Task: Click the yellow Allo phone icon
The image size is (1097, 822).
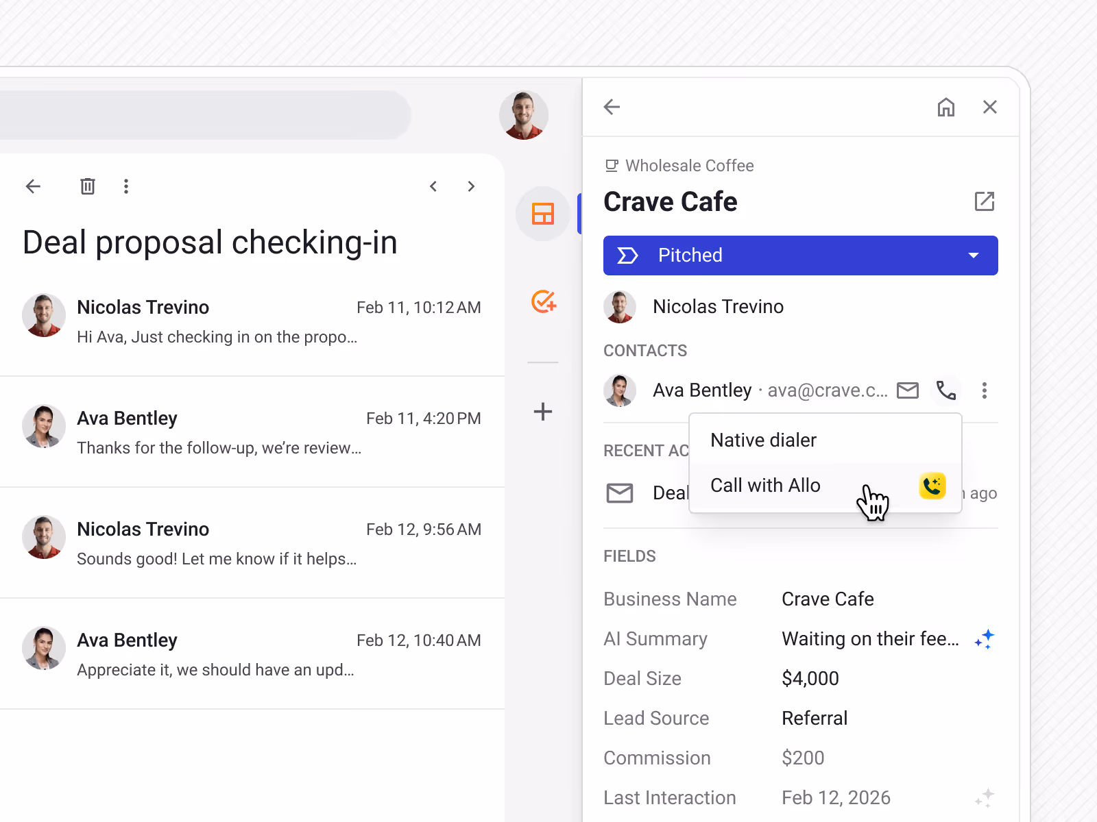Action: tap(932, 486)
